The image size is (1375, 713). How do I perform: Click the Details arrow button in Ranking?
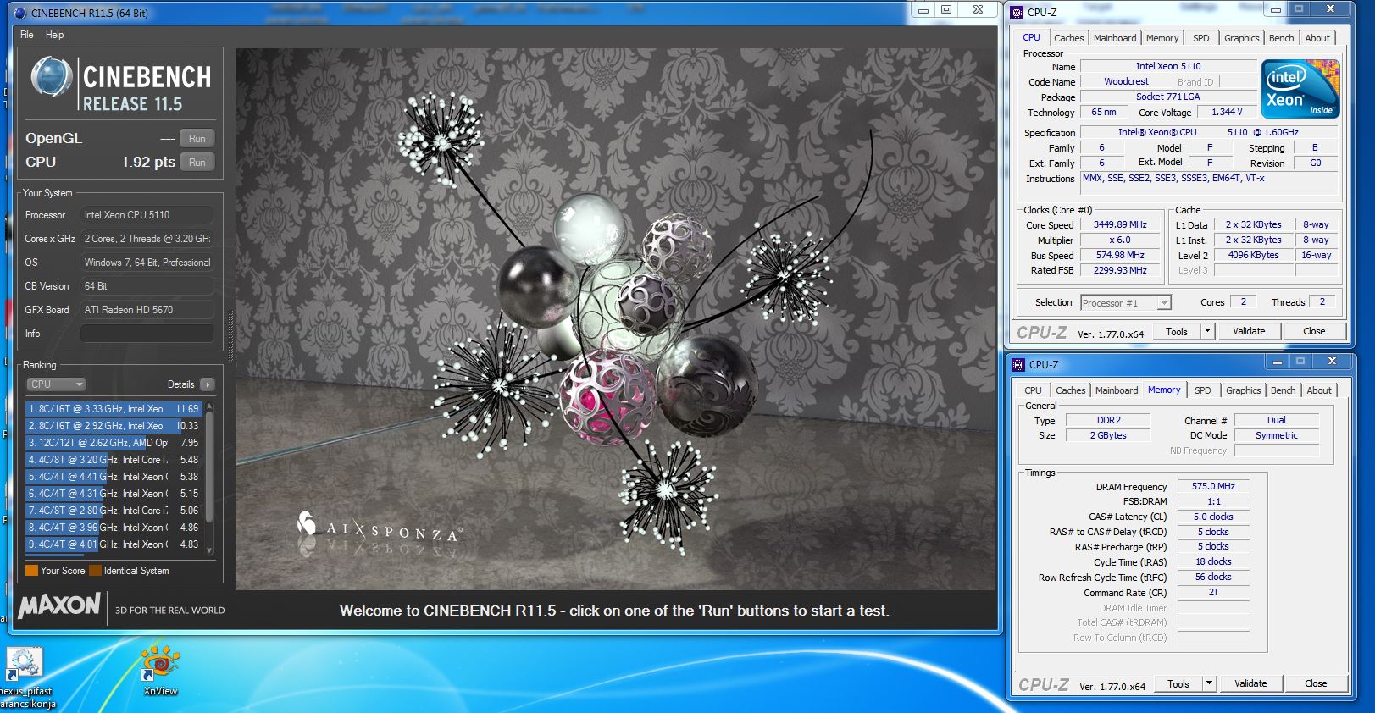coord(208,384)
